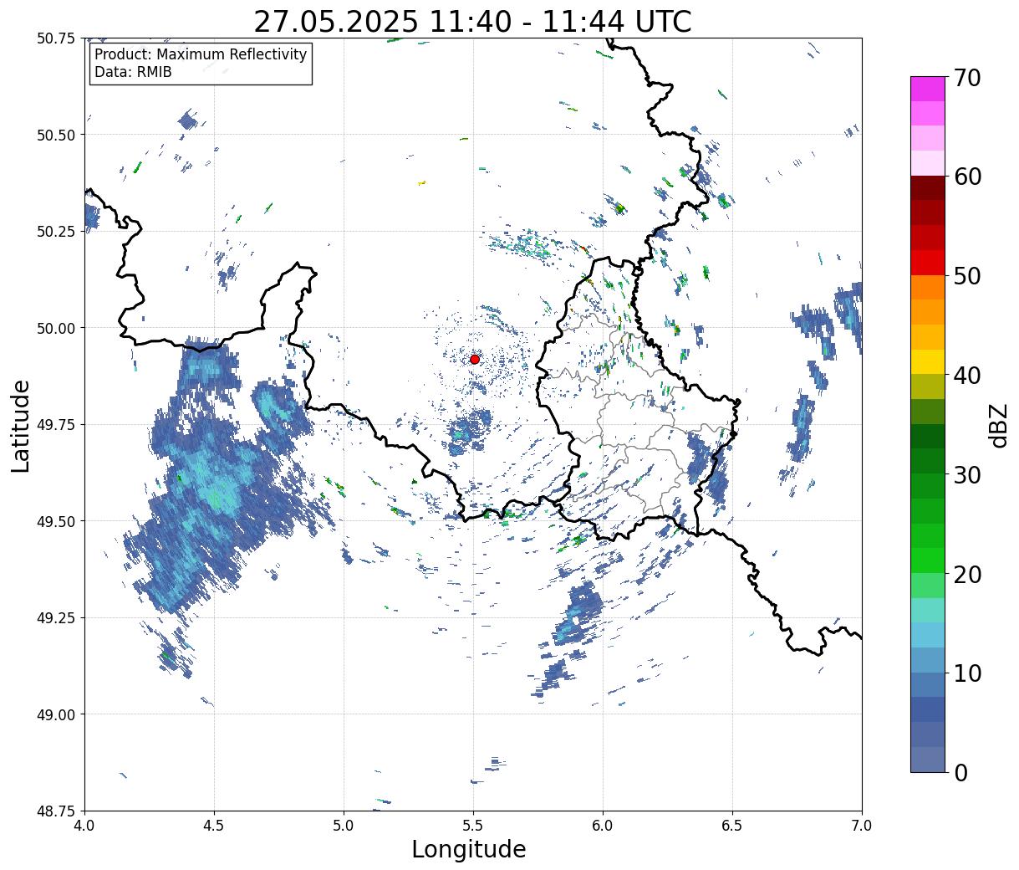Viewport: 1019px width, 870px height.
Task: Click the longitude tick label 4.5
Action: (x=214, y=826)
